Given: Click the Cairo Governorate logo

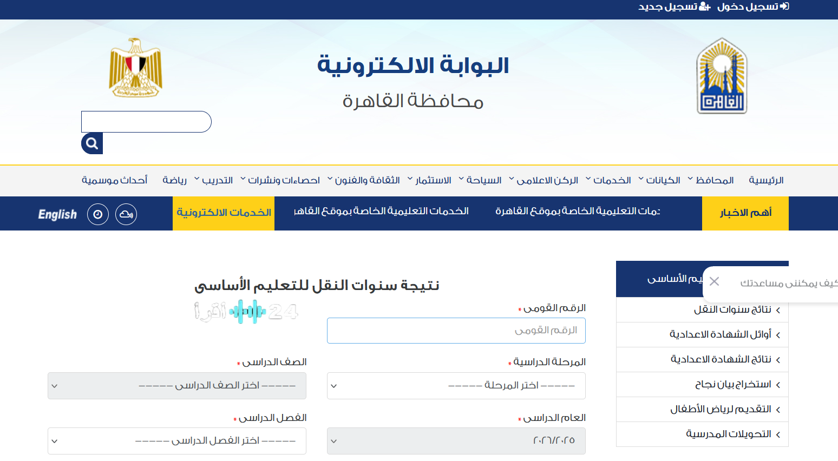Looking at the screenshot, I should click(x=722, y=75).
